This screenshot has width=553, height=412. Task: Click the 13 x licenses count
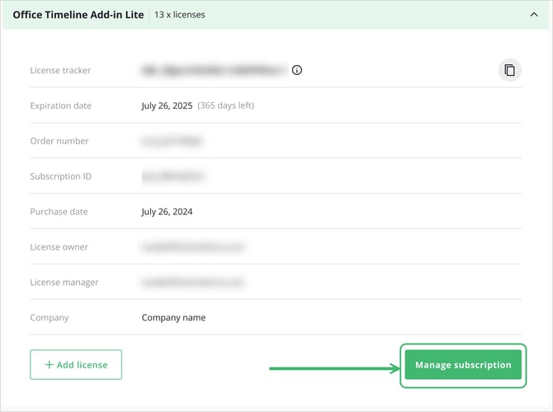coord(180,15)
